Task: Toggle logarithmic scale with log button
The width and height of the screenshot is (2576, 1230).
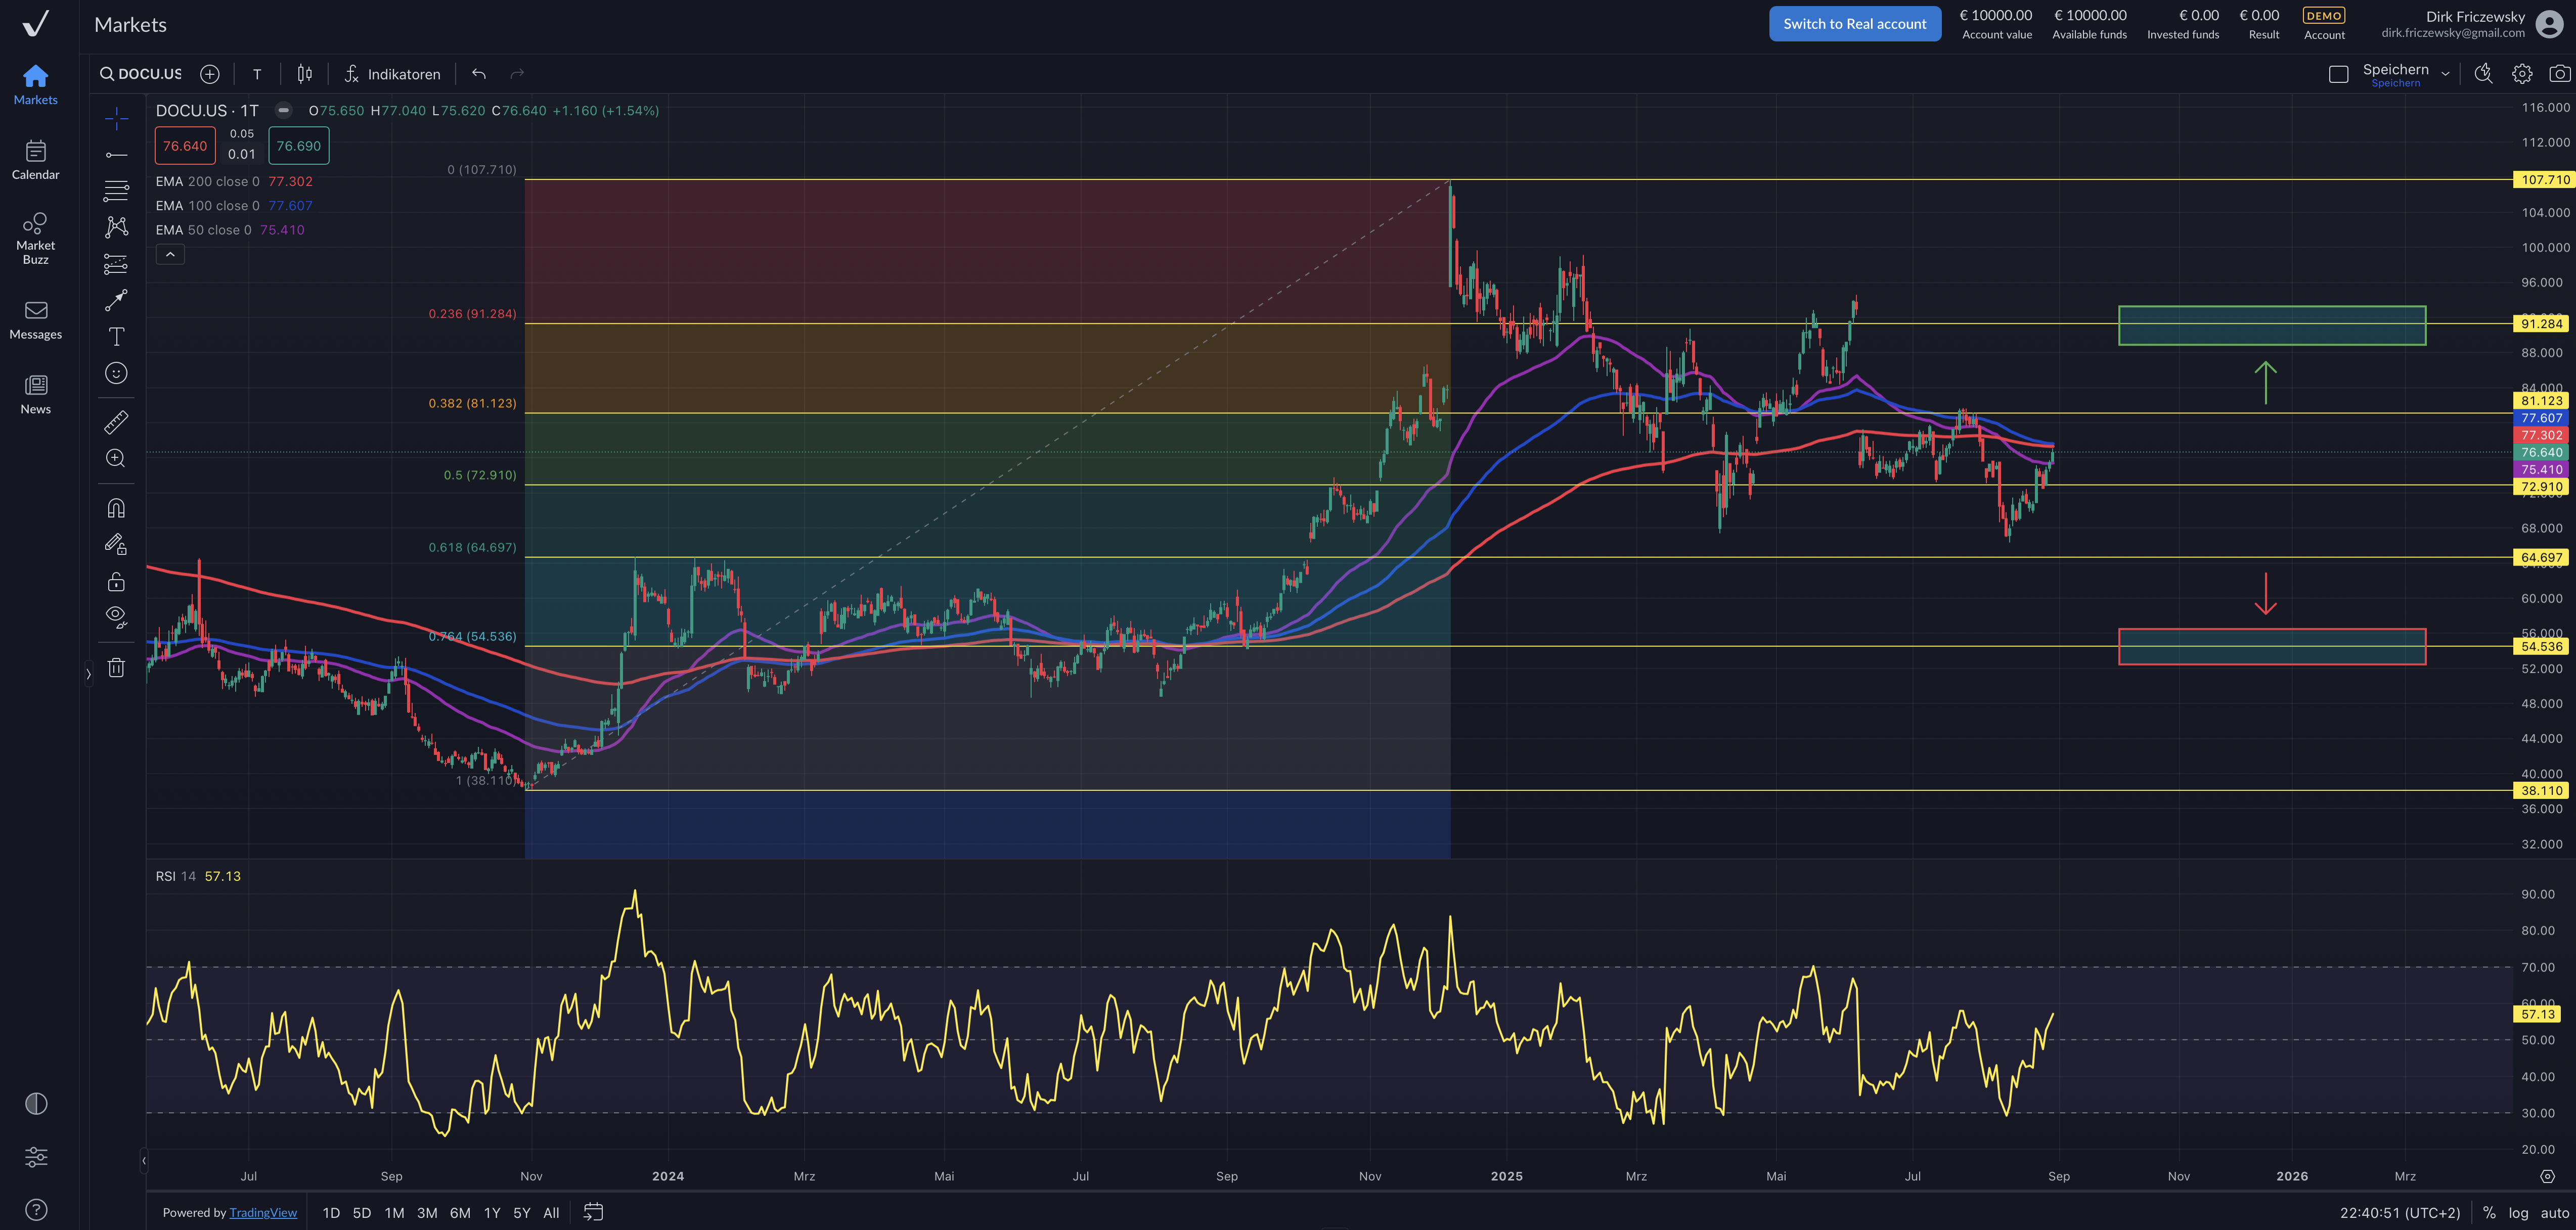Action: coord(2518,1212)
